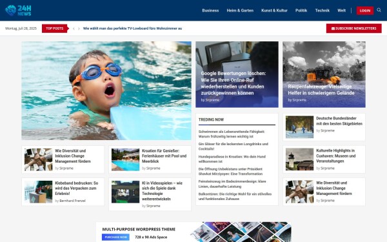The image size is (387, 242).
Task: Go to the Welt section
Action: click(x=341, y=10)
